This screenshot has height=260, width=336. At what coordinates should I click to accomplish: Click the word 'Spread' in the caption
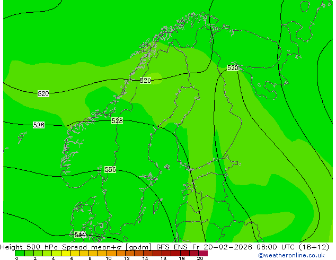tap(74, 247)
